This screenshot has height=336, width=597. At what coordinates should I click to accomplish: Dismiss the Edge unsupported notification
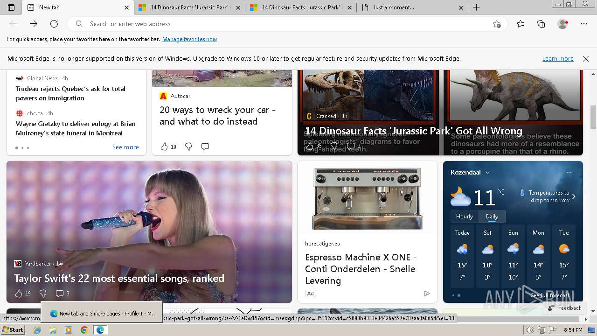coord(586,59)
